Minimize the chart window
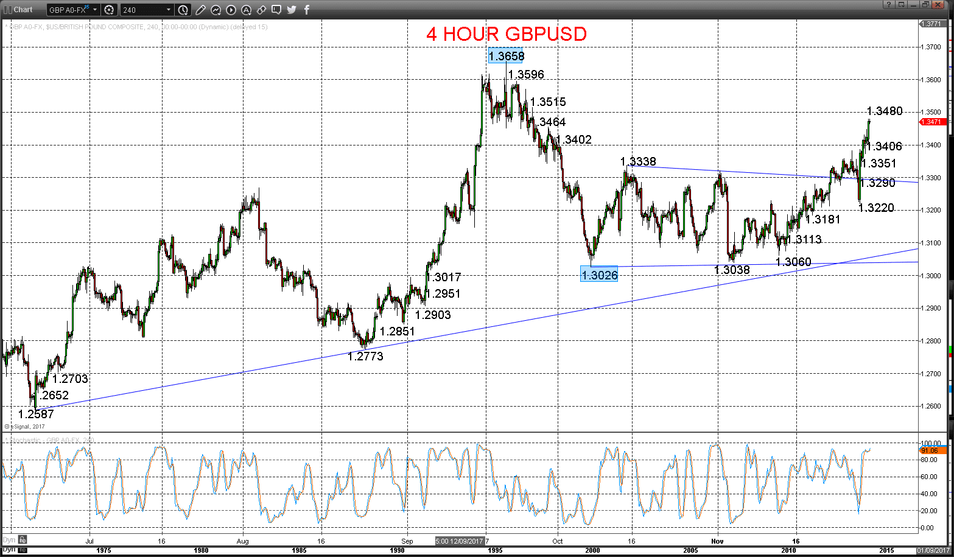Viewport: 954px width, 557px height. pyautogui.click(x=914, y=4)
